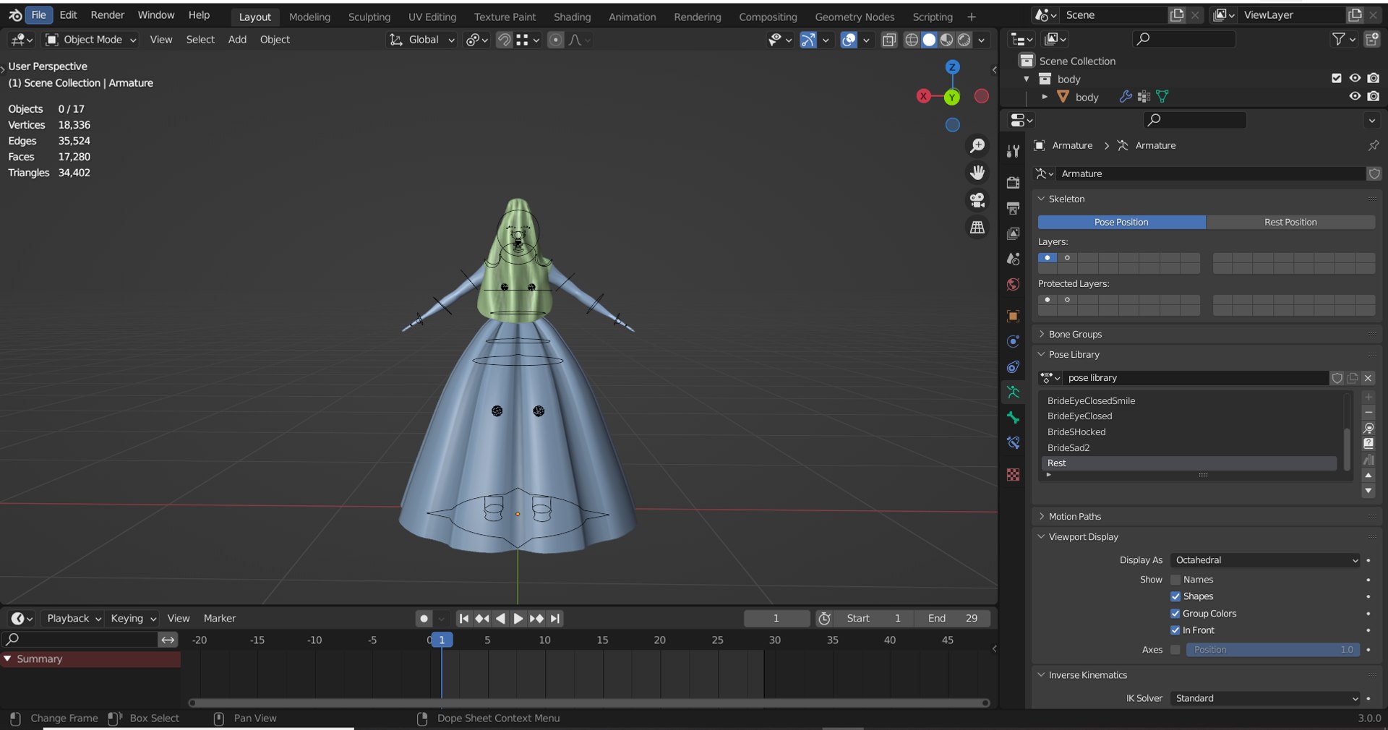This screenshot has width=1388, height=730.
Task: Click the timeline play button
Action: (518, 619)
